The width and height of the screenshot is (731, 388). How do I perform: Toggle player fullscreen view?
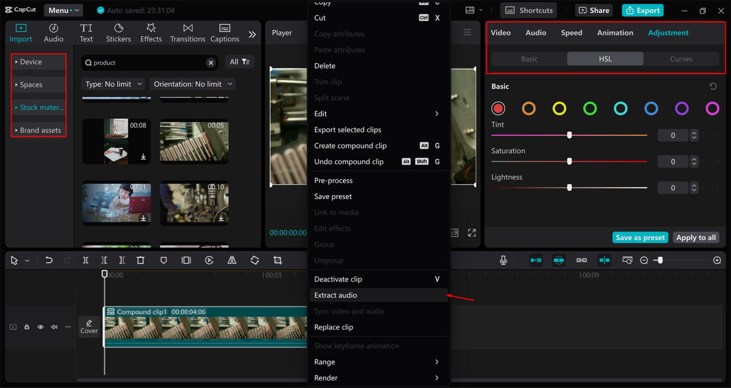coord(472,233)
